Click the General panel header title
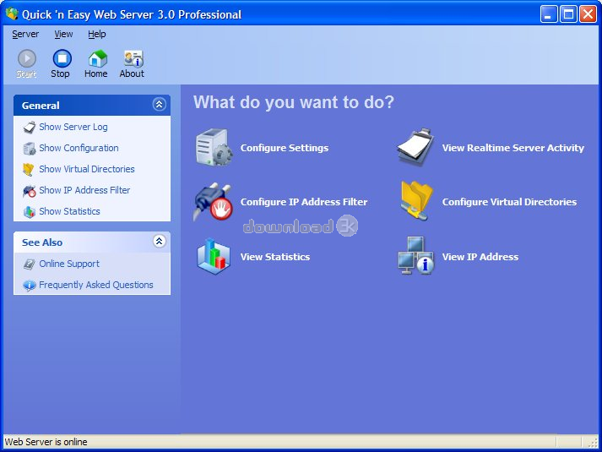Image resolution: width=602 pixels, height=452 pixels. click(x=41, y=106)
